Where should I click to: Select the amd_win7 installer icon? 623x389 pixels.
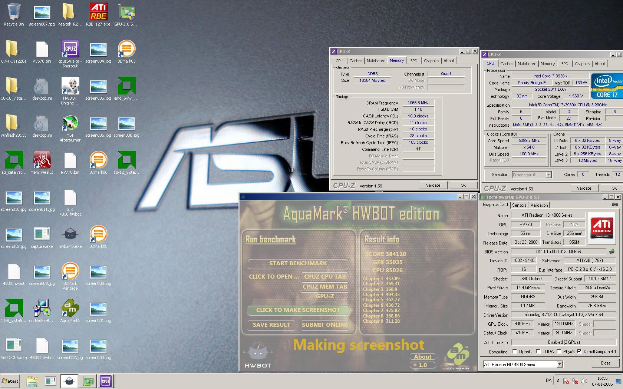pos(126,89)
